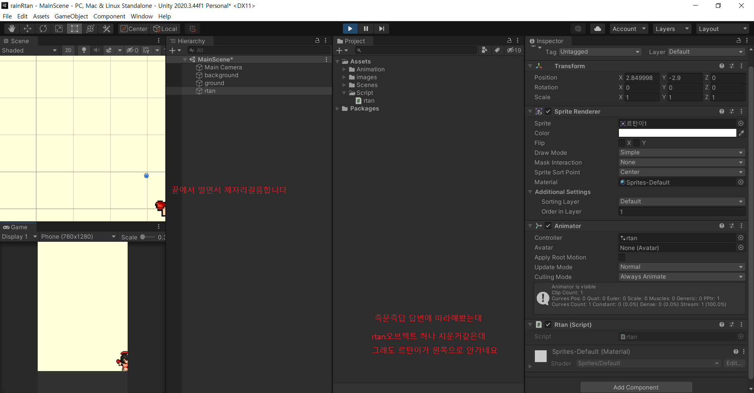754x393 pixels.
Task: Open Hierarchy panel options menu
Action: click(x=326, y=40)
